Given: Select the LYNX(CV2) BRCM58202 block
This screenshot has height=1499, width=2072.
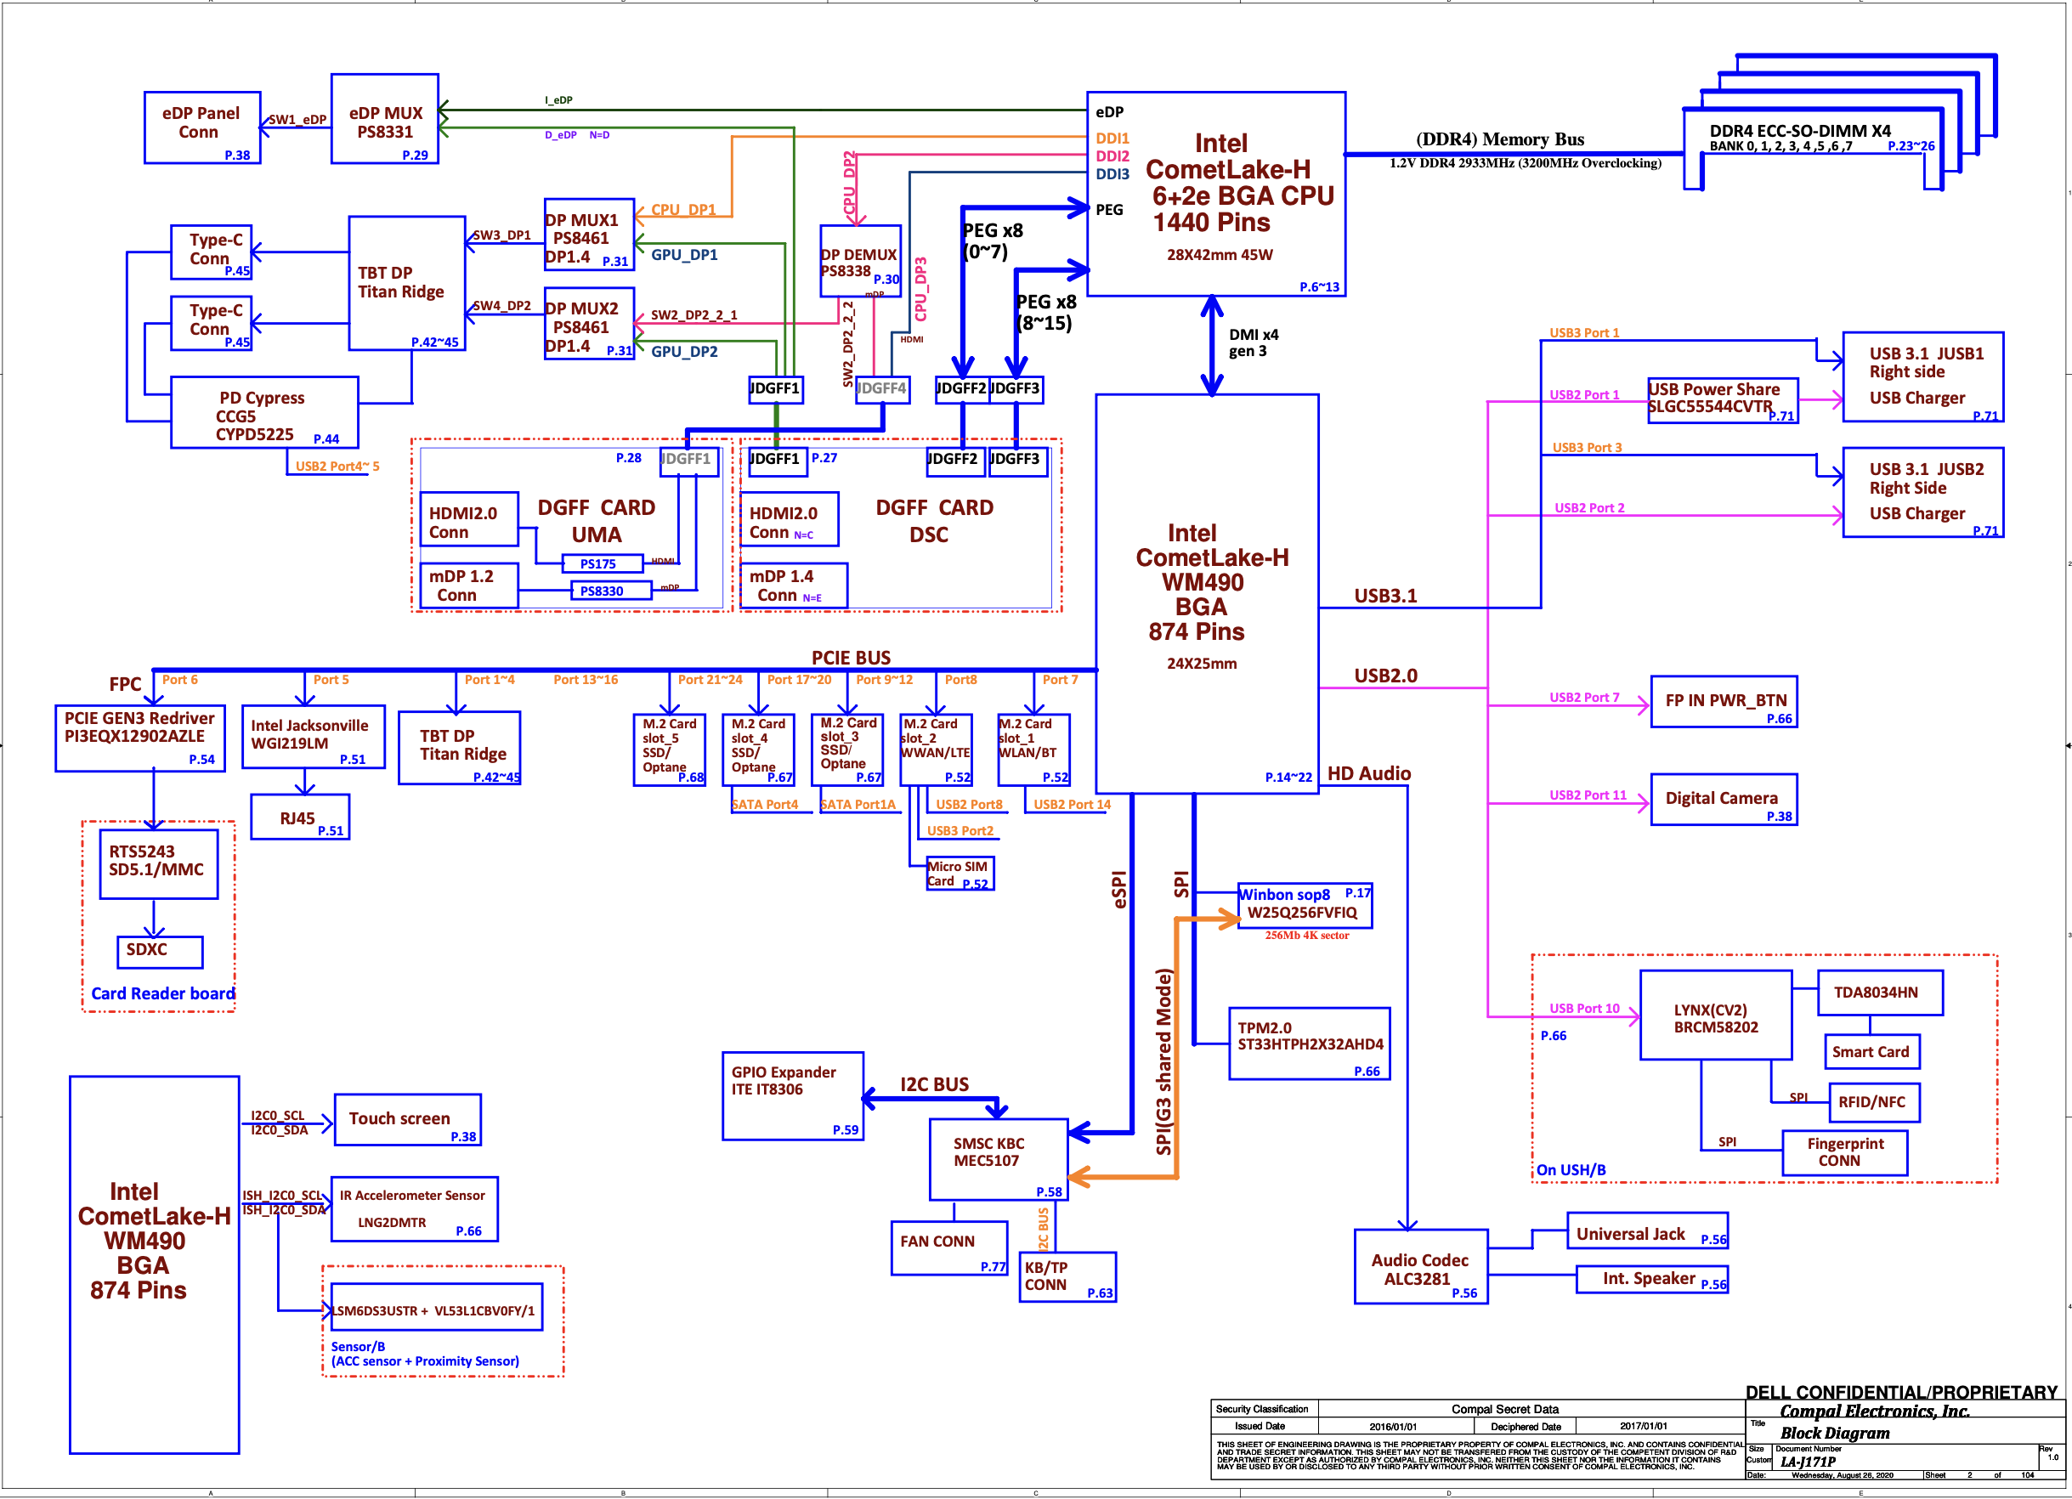Looking at the screenshot, I should pos(1716,1015).
